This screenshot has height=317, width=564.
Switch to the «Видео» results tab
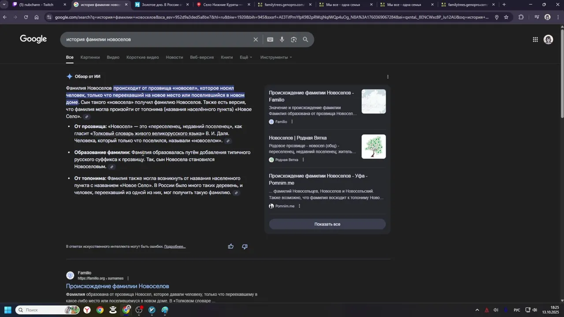click(x=113, y=57)
